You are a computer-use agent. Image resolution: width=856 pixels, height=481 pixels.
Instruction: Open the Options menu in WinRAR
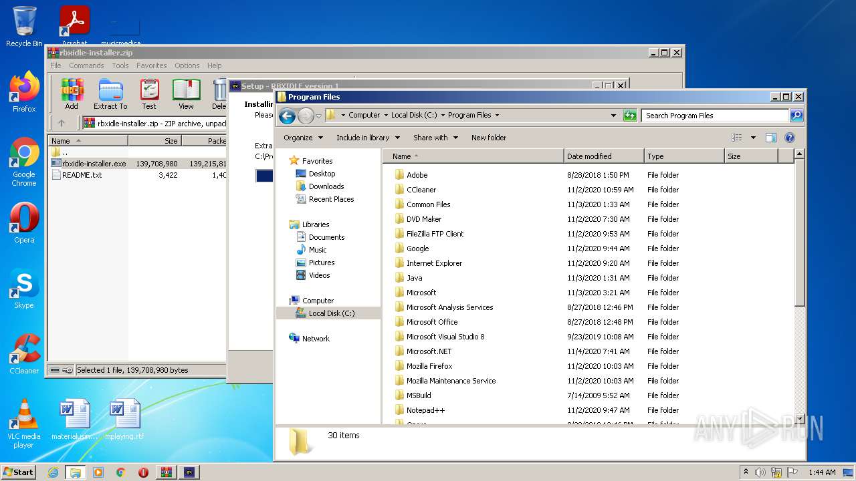[187, 65]
